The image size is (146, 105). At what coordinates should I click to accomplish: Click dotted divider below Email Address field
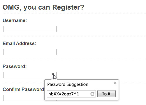point(74,59)
